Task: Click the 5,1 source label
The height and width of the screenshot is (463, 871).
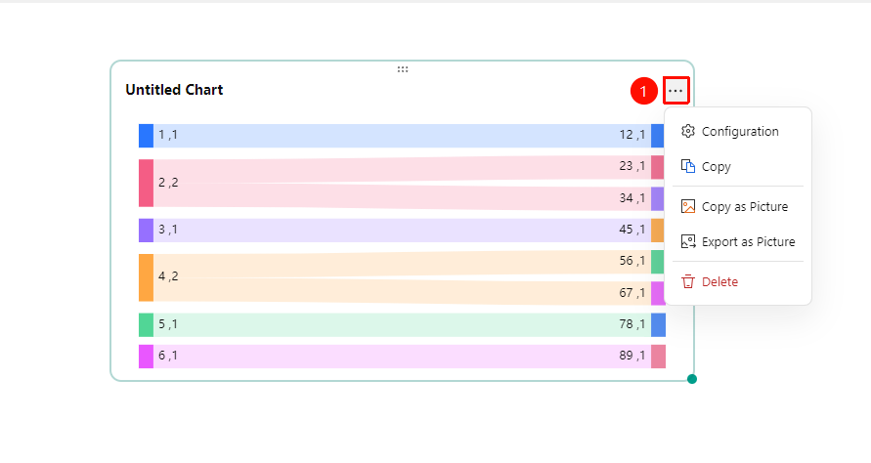Action: point(168,323)
